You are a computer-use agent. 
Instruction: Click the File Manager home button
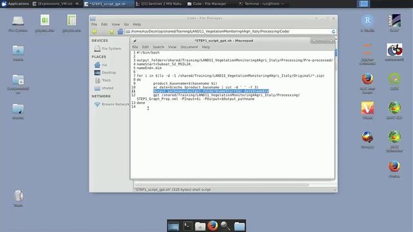tap(120, 32)
